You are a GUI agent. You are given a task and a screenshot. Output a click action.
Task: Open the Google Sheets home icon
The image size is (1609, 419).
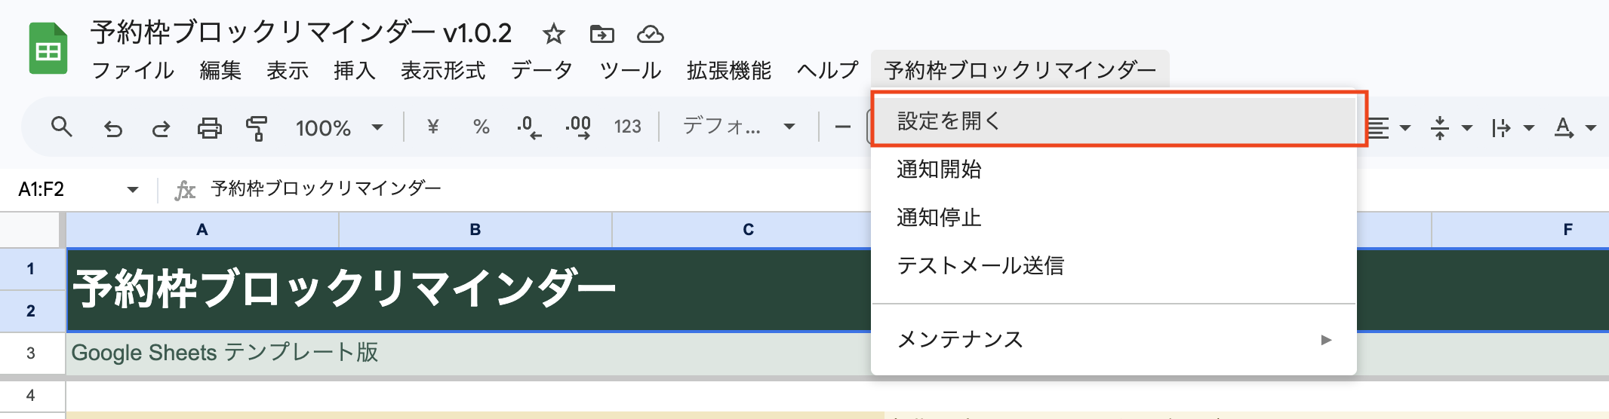pos(48,49)
